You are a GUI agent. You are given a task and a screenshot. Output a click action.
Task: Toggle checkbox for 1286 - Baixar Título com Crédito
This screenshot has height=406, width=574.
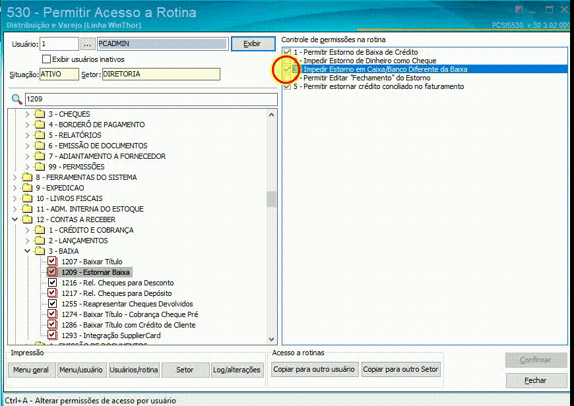coord(52,325)
